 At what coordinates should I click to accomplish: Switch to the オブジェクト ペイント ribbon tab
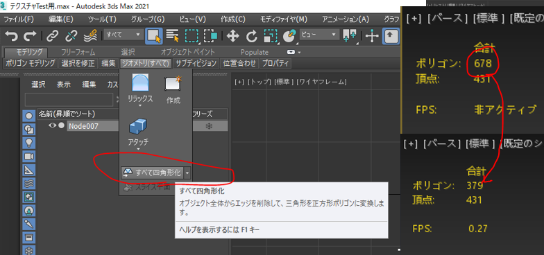click(187, 53)
